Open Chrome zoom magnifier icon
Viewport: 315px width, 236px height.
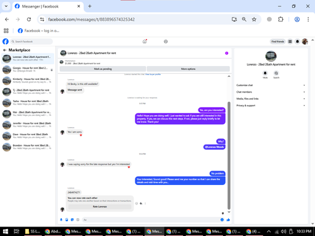[x=244, y=20]
